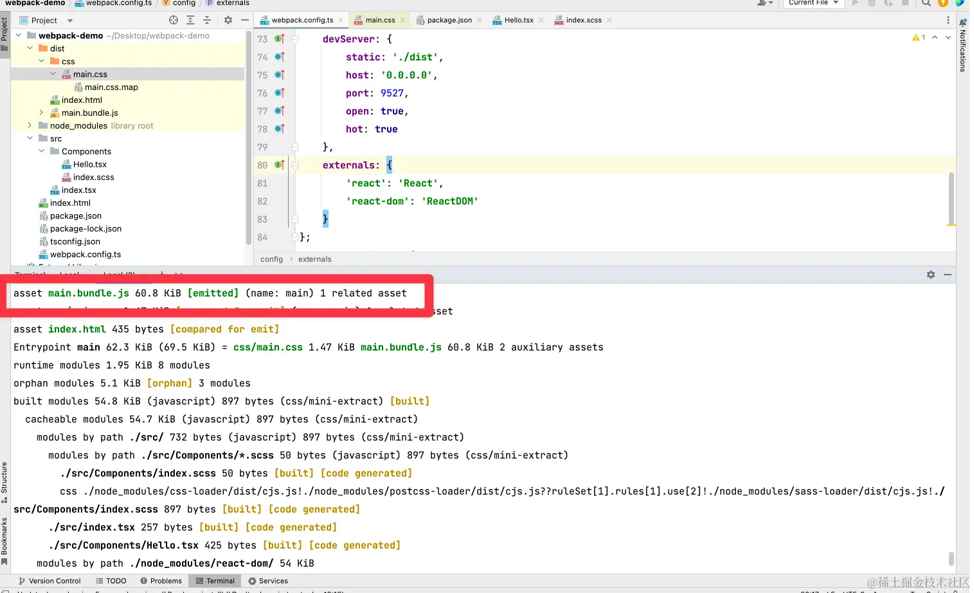Viewport: 974px width, 593px height.
Task: Open the TODO tool tab
Action: coord(111,581)
